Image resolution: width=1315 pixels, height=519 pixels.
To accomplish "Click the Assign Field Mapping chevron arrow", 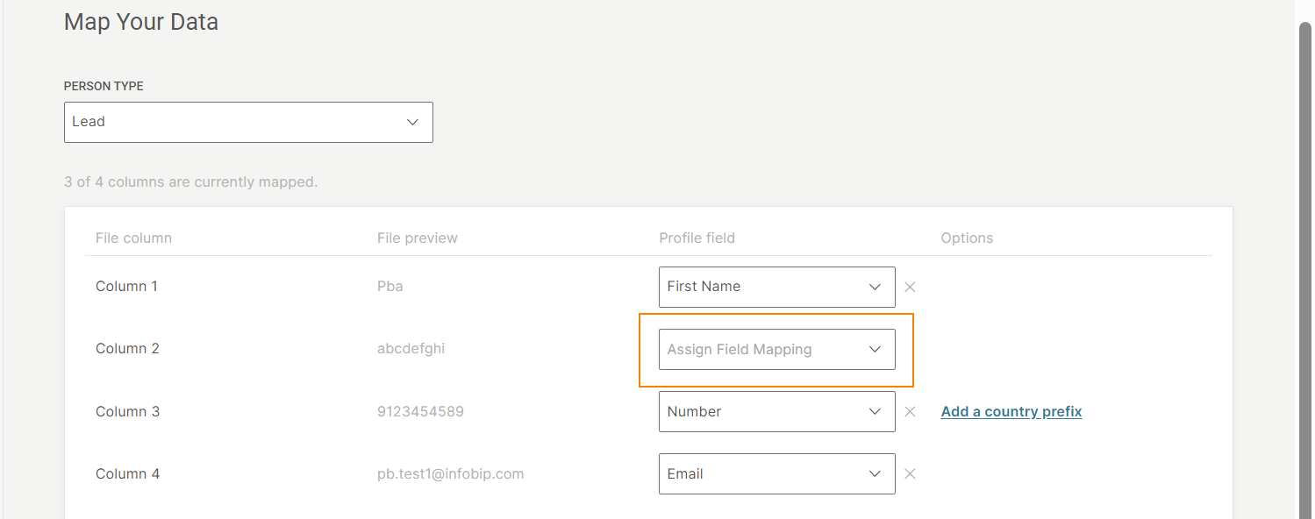I will pyautogui.click(x=875, y=349).
